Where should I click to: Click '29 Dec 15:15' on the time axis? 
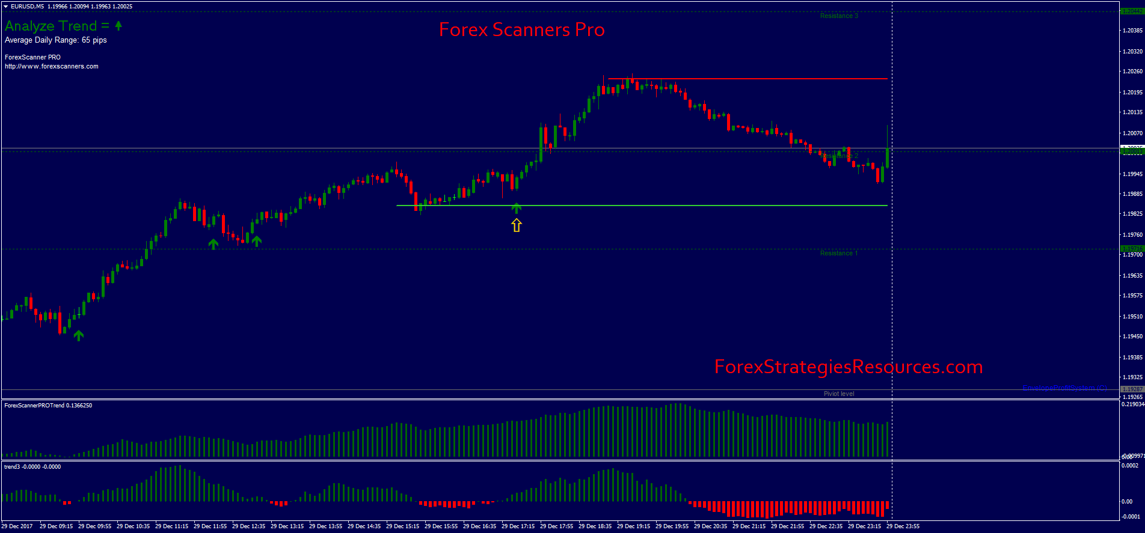click(x=402, y=526)
